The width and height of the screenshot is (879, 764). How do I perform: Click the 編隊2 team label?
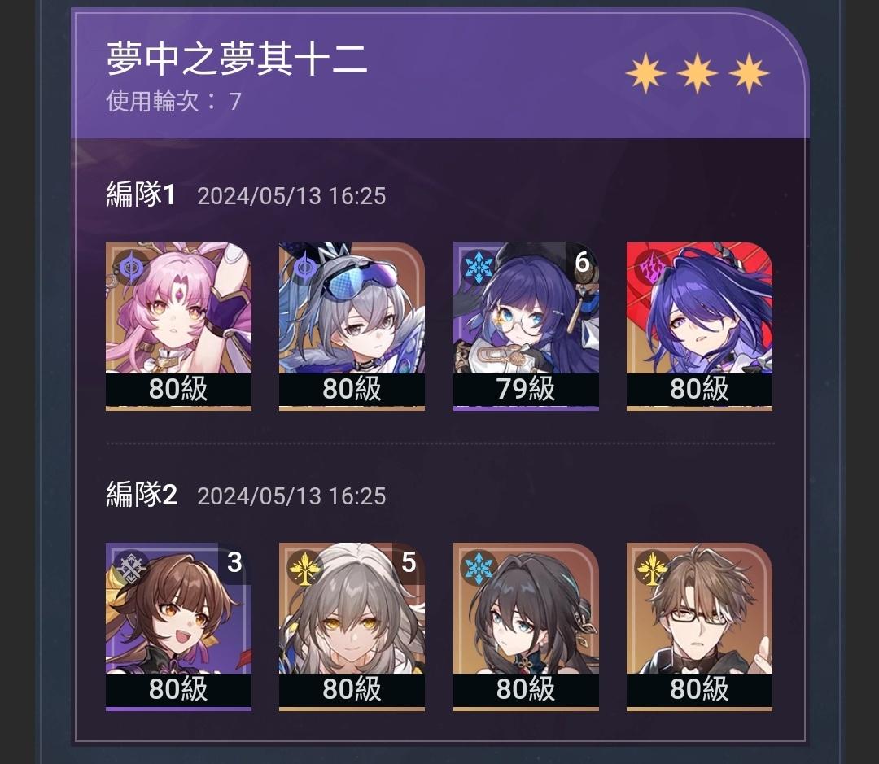[x=142, y=495]
